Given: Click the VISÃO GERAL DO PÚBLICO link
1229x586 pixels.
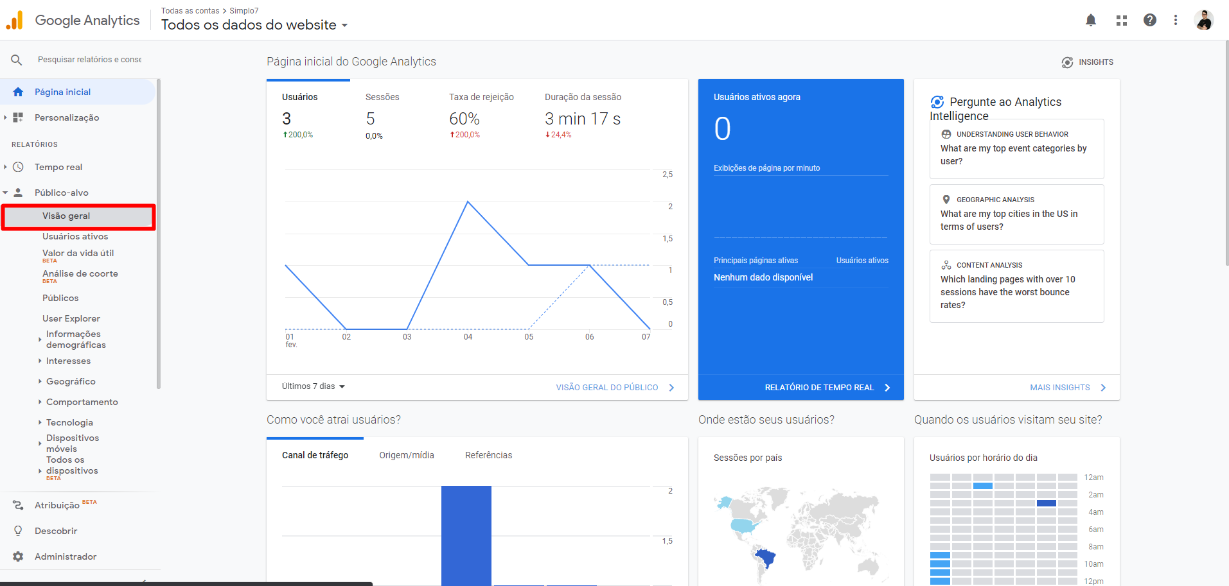Looking at the screenshot, I should (607, 388).
